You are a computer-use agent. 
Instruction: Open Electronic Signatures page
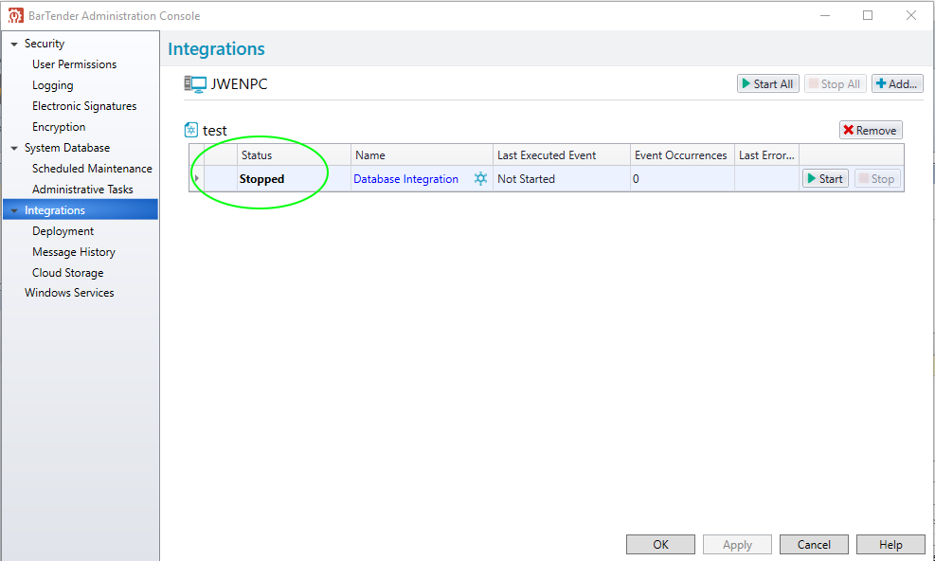(84, 106)
